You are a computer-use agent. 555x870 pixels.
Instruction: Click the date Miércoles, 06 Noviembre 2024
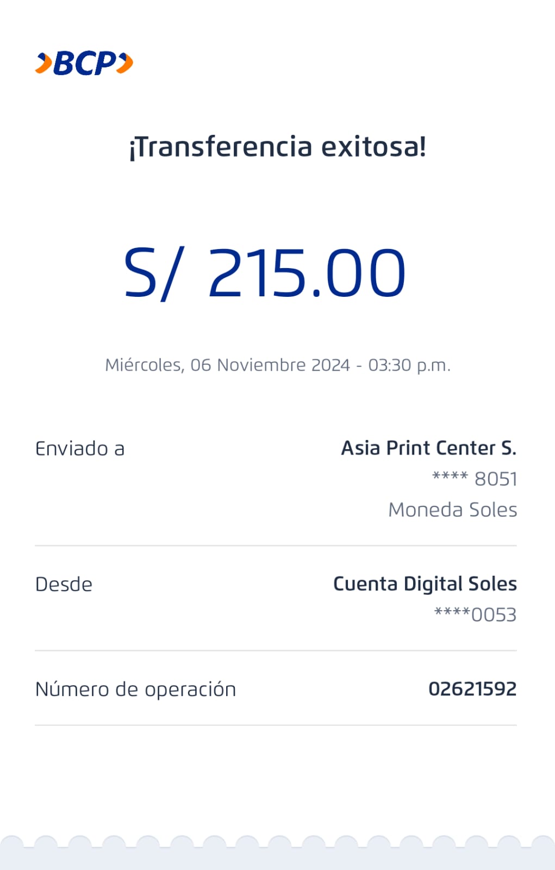tap(227, 365)
